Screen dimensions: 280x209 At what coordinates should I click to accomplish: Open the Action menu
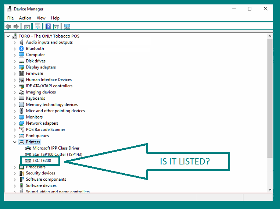pyautogui.click(x=25, y=18)
